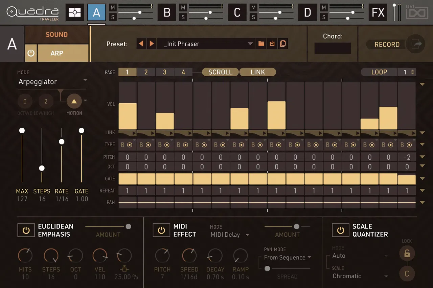Click the export arrow icon beside RECORD
The height and width of the screenshot is (288, 433).
[415, 44]
